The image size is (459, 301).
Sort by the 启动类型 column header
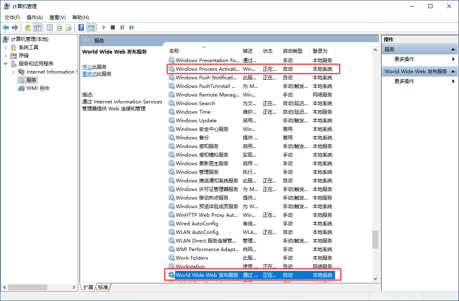pos(295,51)
